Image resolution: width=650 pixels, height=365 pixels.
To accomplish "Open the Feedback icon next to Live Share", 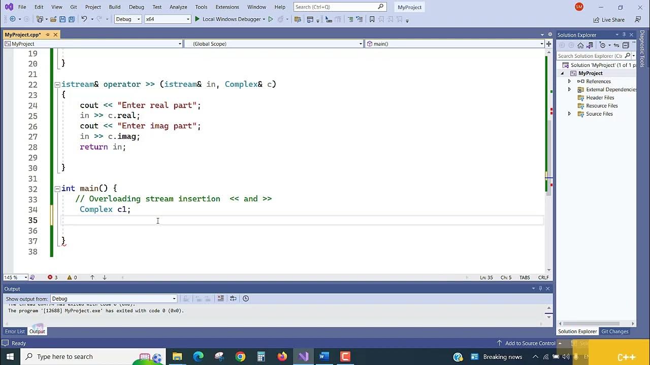I will (638, 19).
